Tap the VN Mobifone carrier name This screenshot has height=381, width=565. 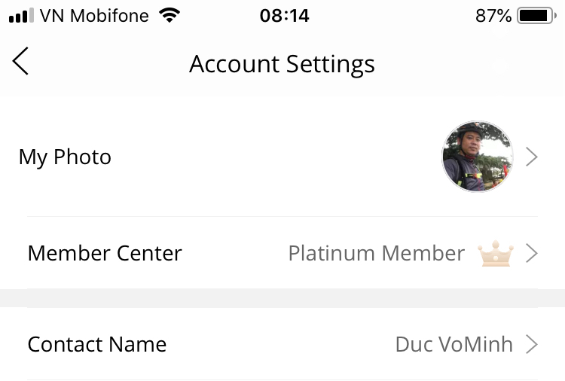pyautogui.click(x=94, y=16)
